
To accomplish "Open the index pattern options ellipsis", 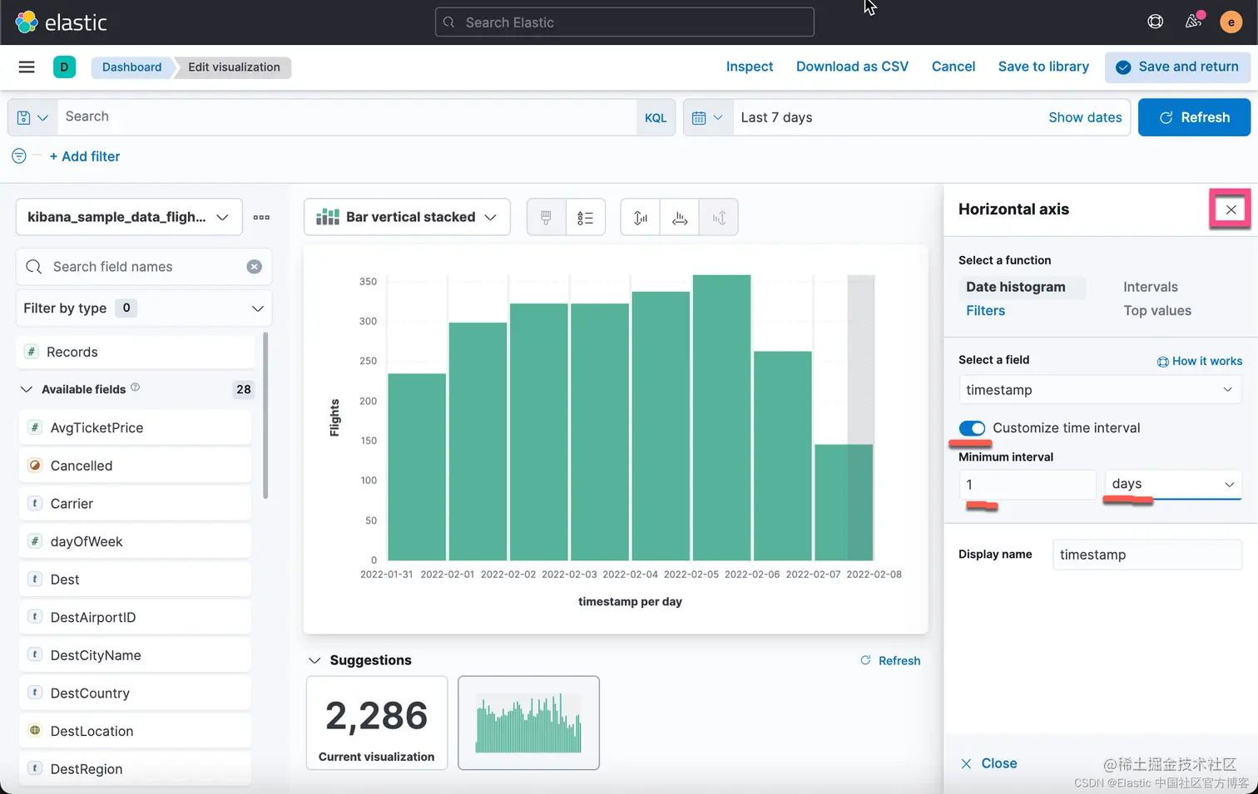I will click(x=261, y=217).
